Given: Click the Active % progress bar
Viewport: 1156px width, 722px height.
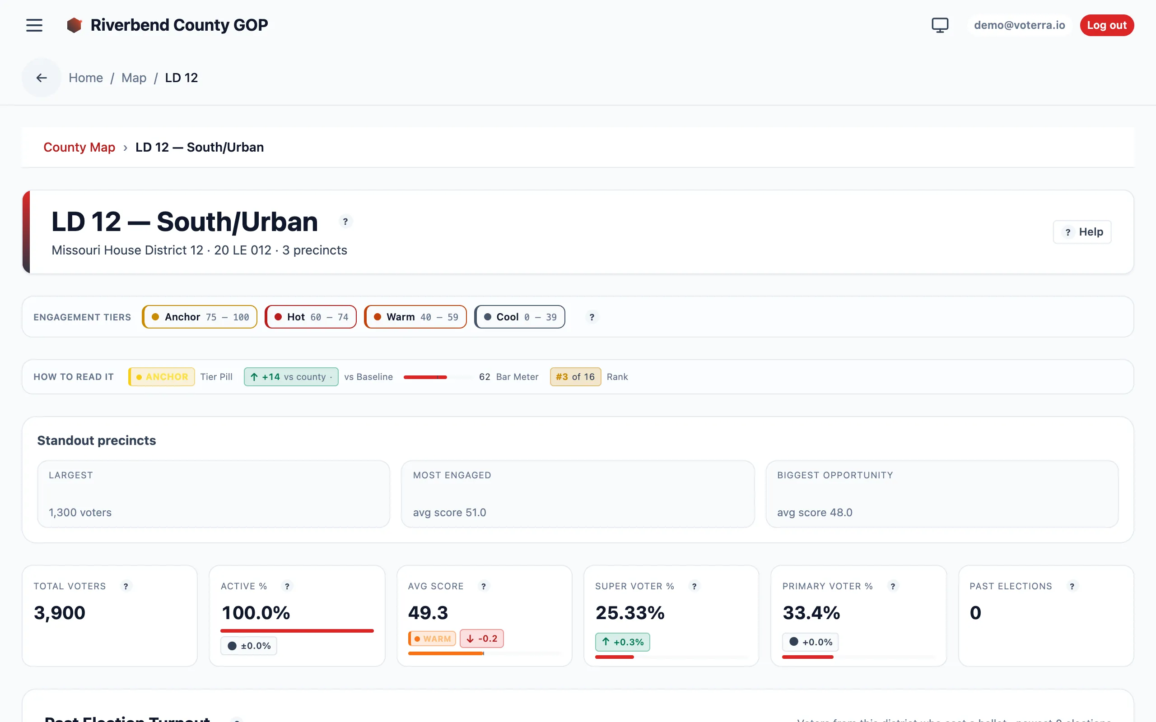Looking at the screenshot, I should coord(297,631).
